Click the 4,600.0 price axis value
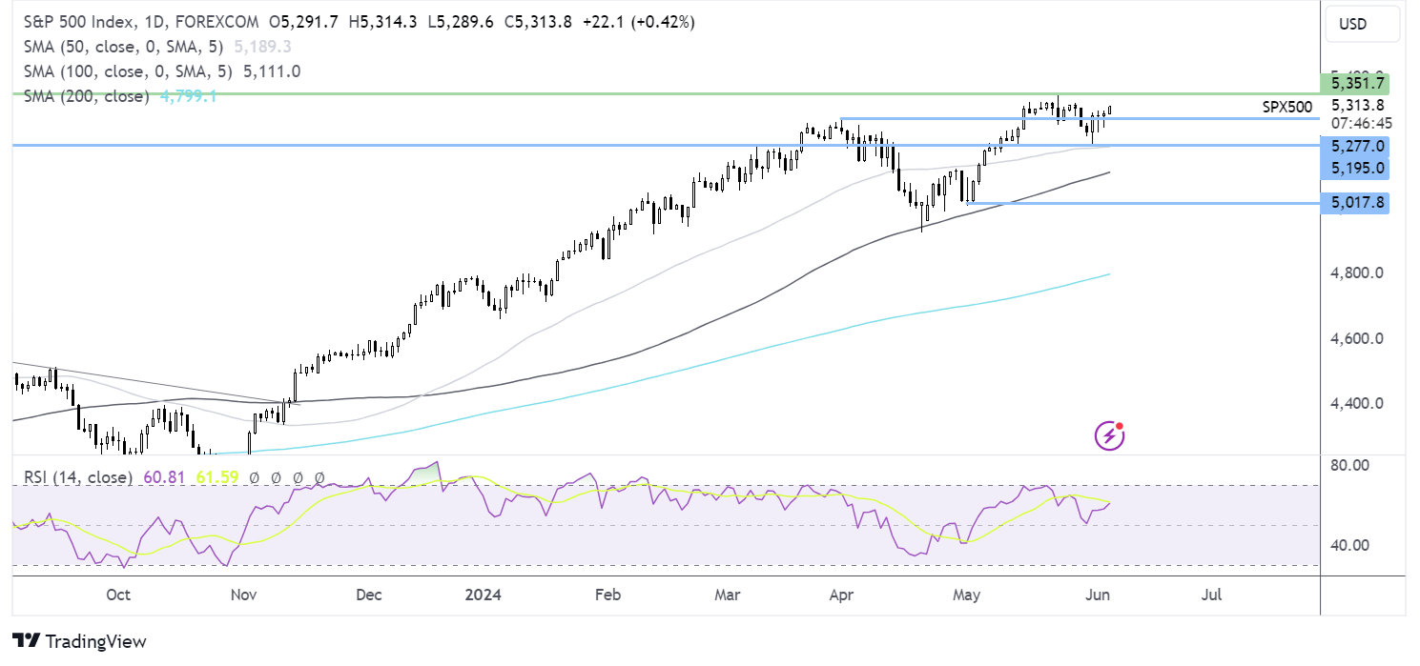The width and height of the screenshot is (1420, 666). tap(1357, 338)
